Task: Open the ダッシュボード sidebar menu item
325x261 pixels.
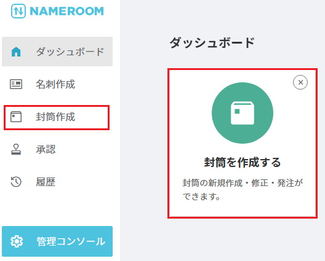Action: 57,52
